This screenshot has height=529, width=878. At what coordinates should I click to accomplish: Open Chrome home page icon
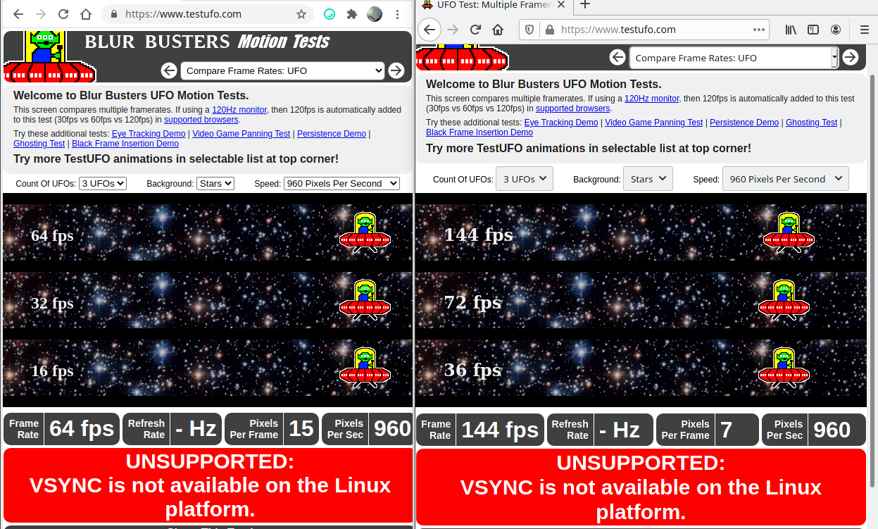86,14
